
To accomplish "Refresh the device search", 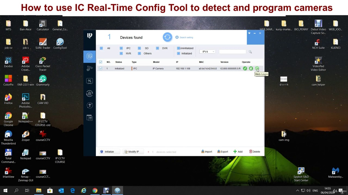I will point(167,37).
